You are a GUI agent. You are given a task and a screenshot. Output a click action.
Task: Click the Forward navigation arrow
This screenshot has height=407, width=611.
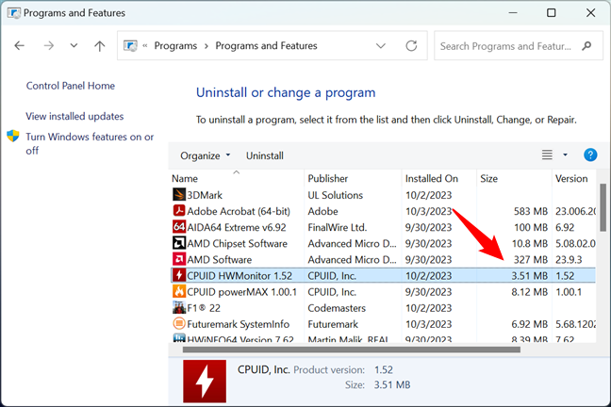pyautogui.click(x=49, y=46)
